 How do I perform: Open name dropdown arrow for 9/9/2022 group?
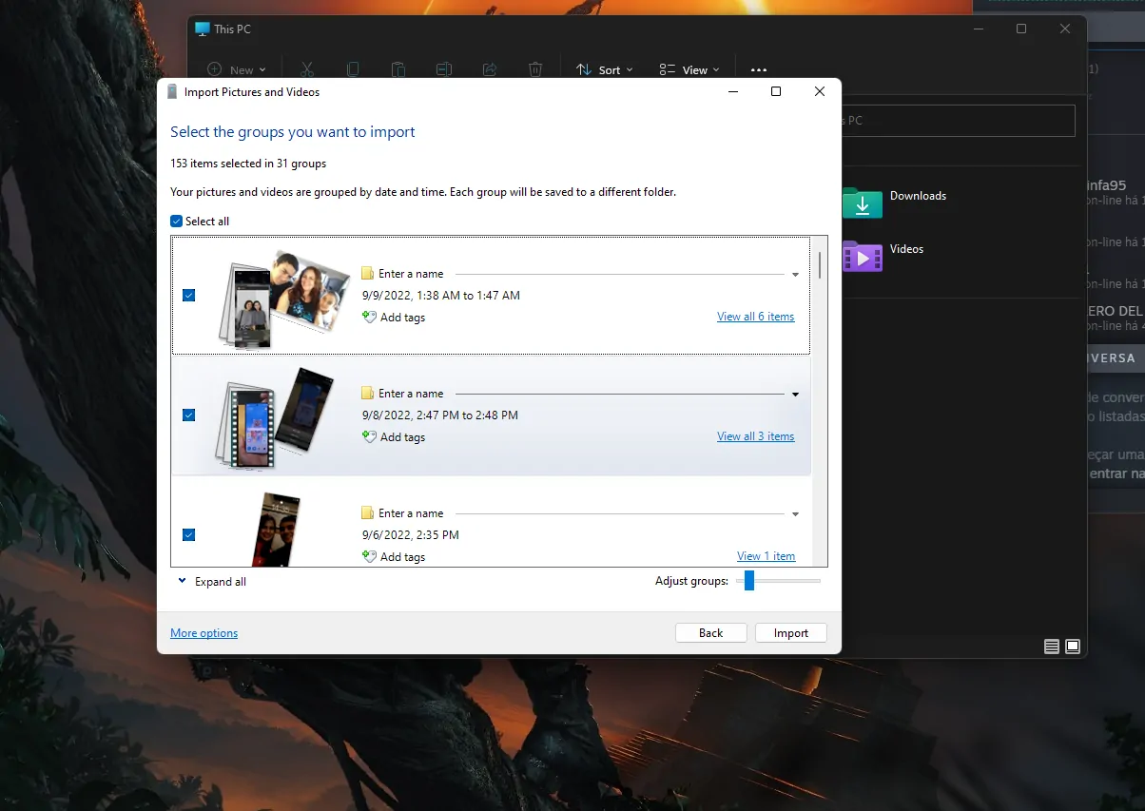tap(795, 275)
